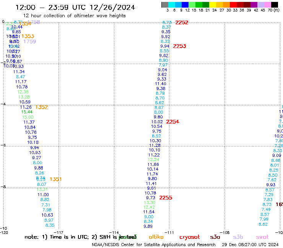Click the 11.66 wave height value
The image size is (283, 248).
click(x=153, y=164)
